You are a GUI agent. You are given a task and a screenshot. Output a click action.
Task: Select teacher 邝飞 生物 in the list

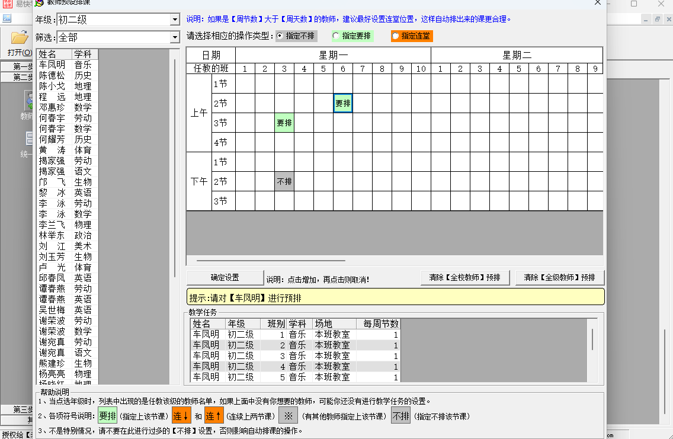(68, 182)
